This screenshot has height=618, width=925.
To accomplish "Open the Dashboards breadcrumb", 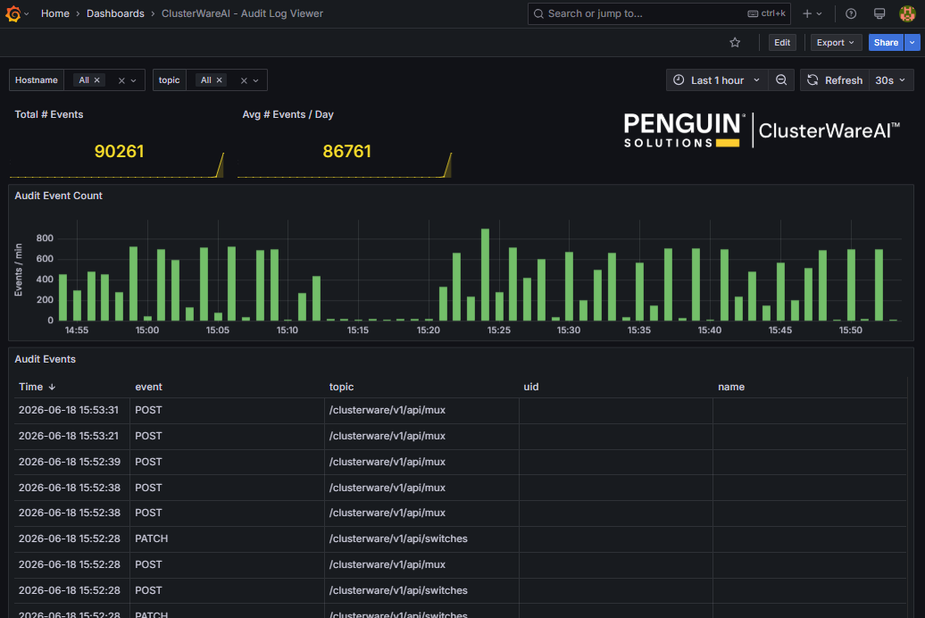I will 116,13.
